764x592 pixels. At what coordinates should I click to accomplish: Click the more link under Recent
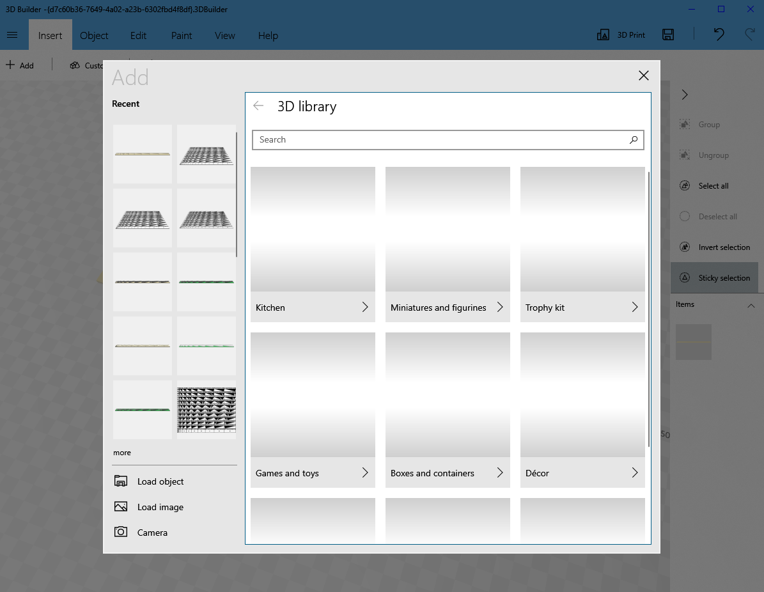(x=122, y=453)
